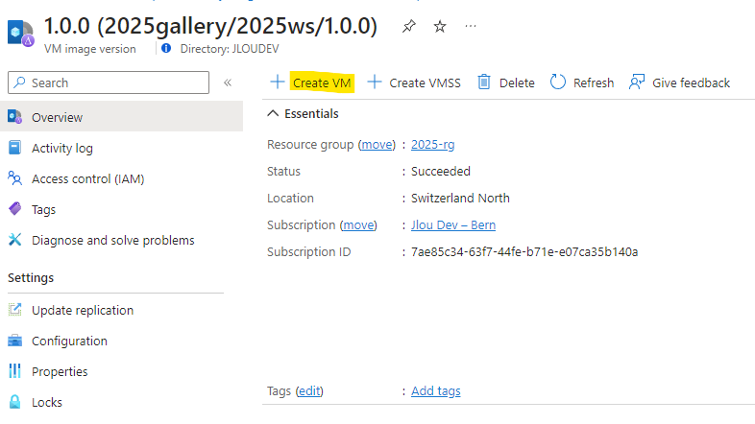Click the VM image version icon in header
The width and height of the screenshot is (755, 424).
[21, 34]
